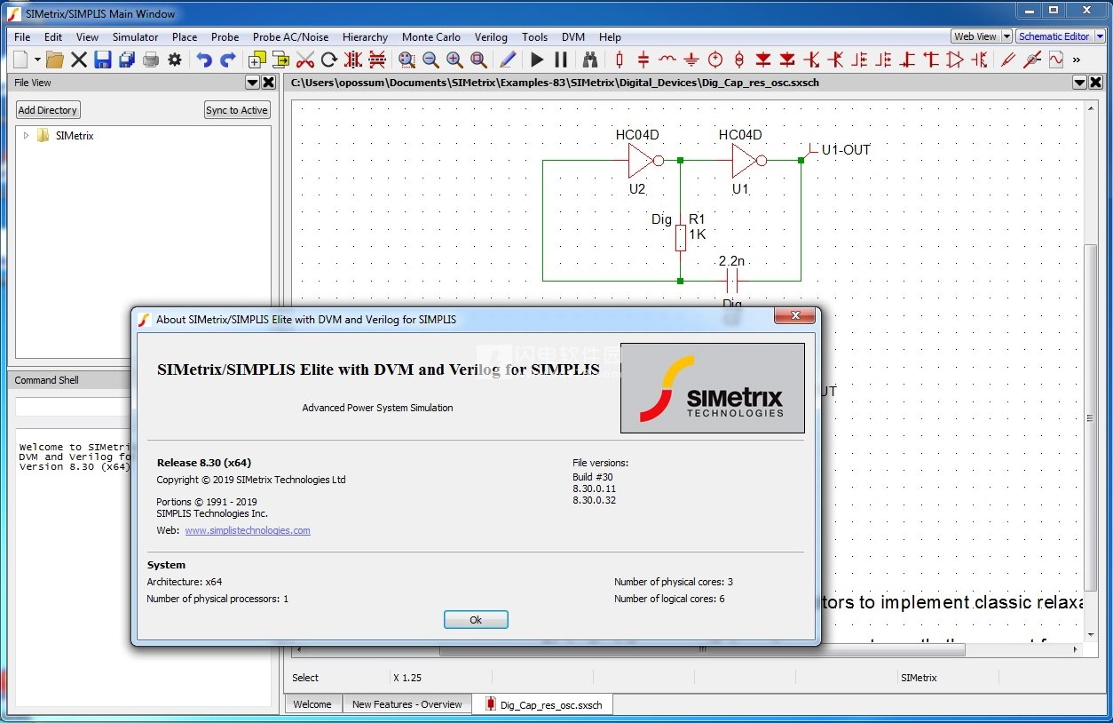The height and width of the screenshot is (723, 1113).
Task: Open the File View panel menu arrow
Action: click(252, 83)
